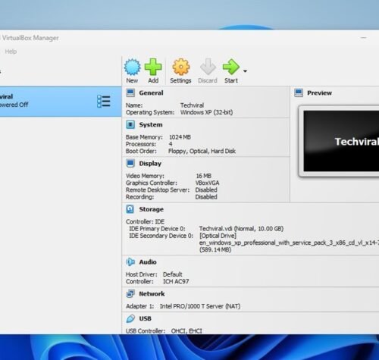Click the Audio section speaker icon
Screen dimensions: 379x360
130,262
